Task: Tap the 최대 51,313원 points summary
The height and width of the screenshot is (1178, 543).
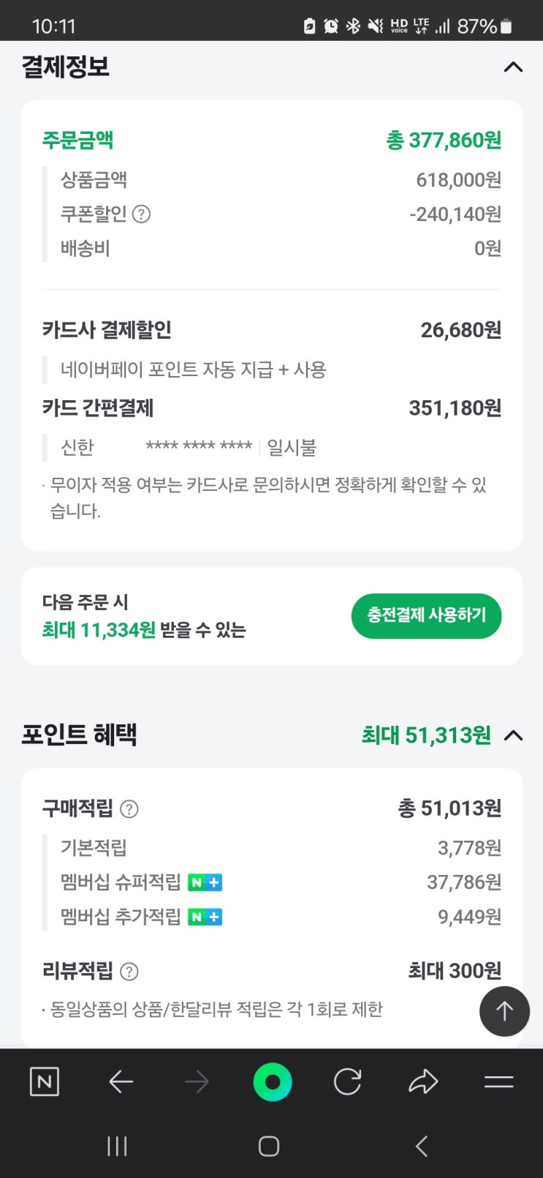Action: (x=426, y=735)
